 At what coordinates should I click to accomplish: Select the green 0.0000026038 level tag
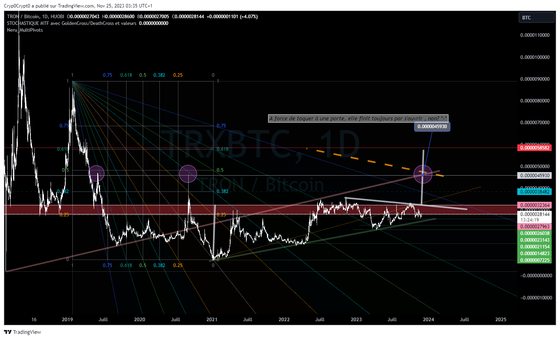pos(535,233)
